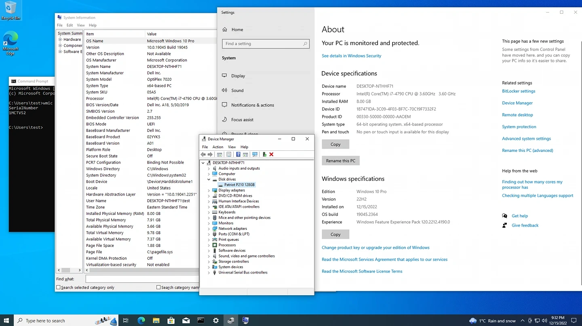Click the Rename this PC button
The image size is (582, 326).
(x=340, y=161)
